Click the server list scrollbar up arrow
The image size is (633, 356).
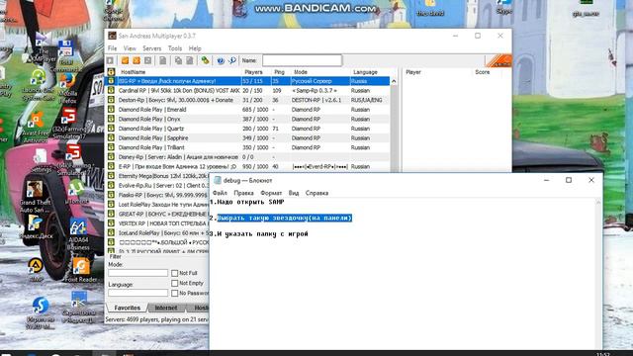coord(394,81)
